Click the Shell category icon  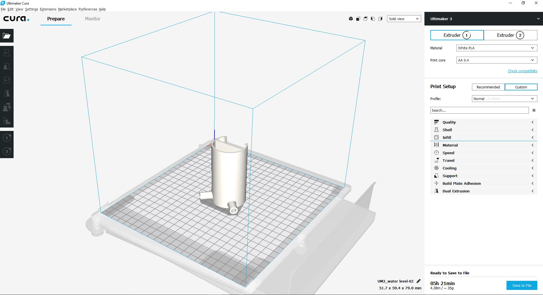pyautogui.click(x=436, y=130)
